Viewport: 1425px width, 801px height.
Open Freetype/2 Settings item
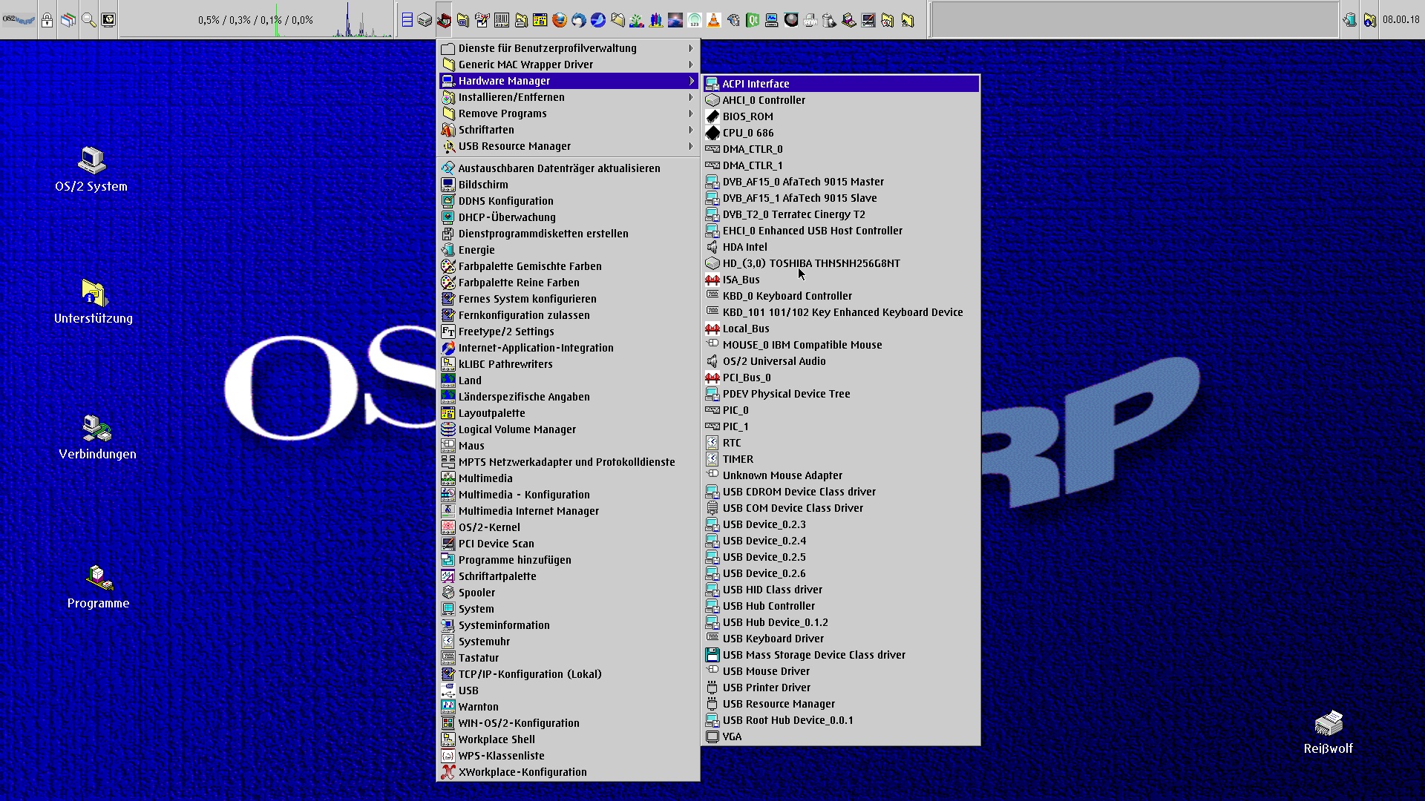pyautogui.click(x=568, y=332)
